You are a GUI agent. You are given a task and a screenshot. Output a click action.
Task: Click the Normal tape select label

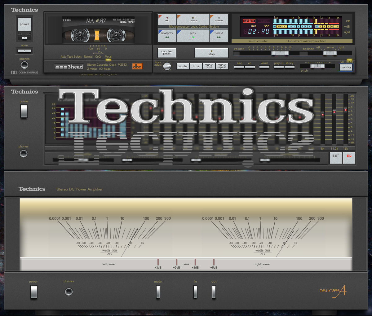coord(88,57)
